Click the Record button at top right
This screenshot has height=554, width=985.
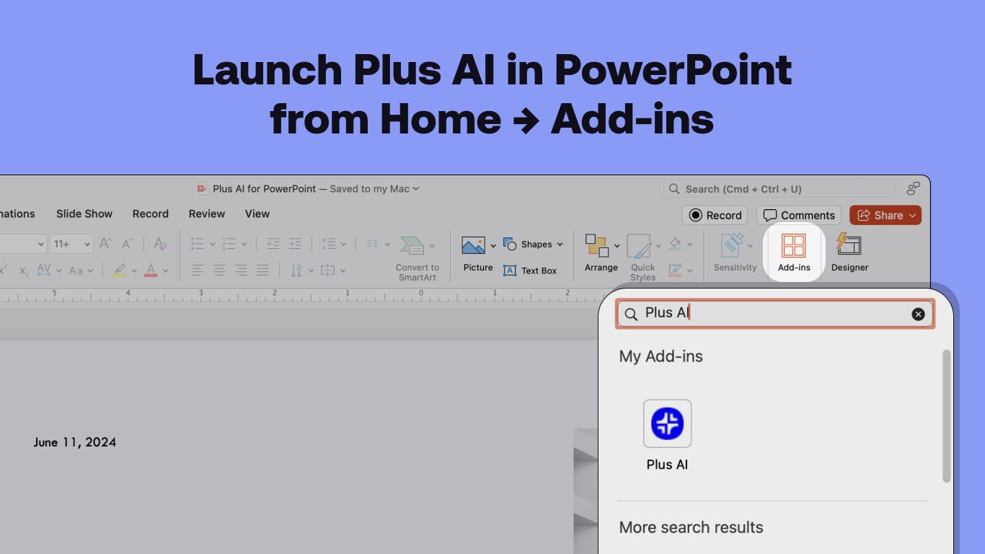(x=715, y=215)
